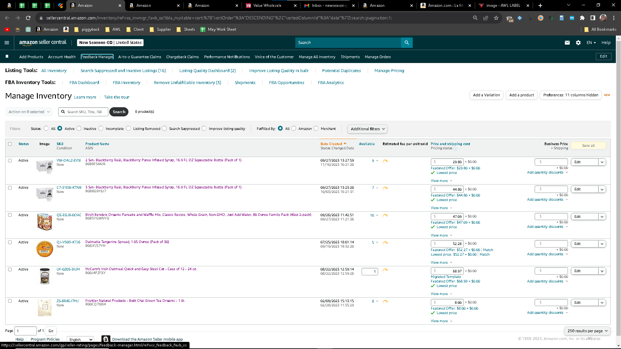Open the browser extensions puzzle icon

pos(582,18)
